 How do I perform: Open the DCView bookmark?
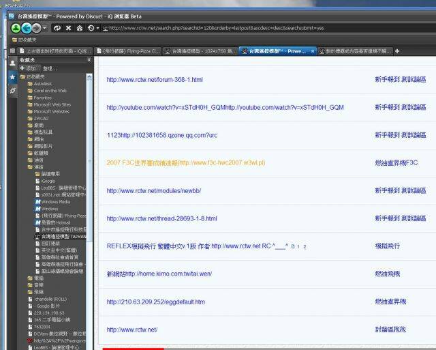click(x=57, y=334)
